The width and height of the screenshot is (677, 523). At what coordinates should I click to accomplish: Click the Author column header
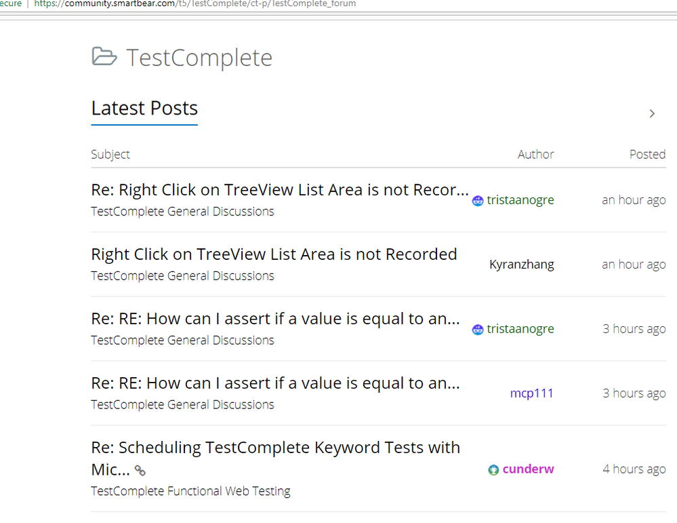click(535, 154)
